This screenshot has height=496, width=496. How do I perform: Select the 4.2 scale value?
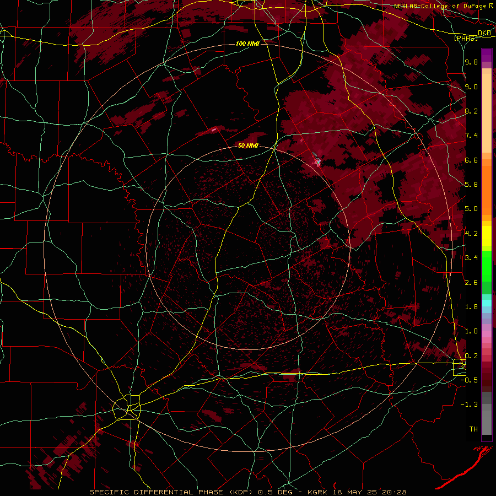[x=471, y=234]
